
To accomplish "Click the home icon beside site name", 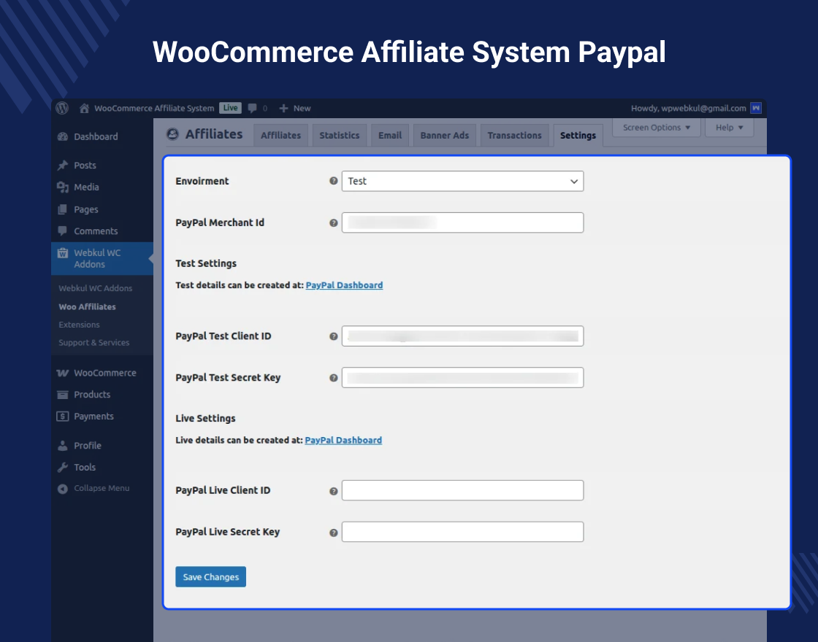I will pyautogui.click(x=85, y=108).
